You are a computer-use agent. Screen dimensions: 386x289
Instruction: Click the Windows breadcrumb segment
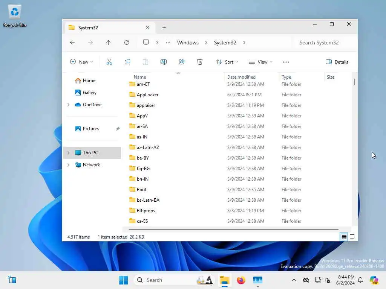pos(188,43)
